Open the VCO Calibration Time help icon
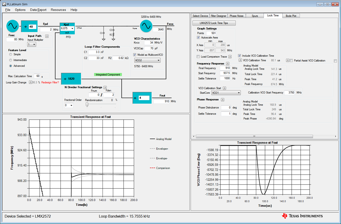The height and width of the screenshot is (224, 341). tap(240, 60)
